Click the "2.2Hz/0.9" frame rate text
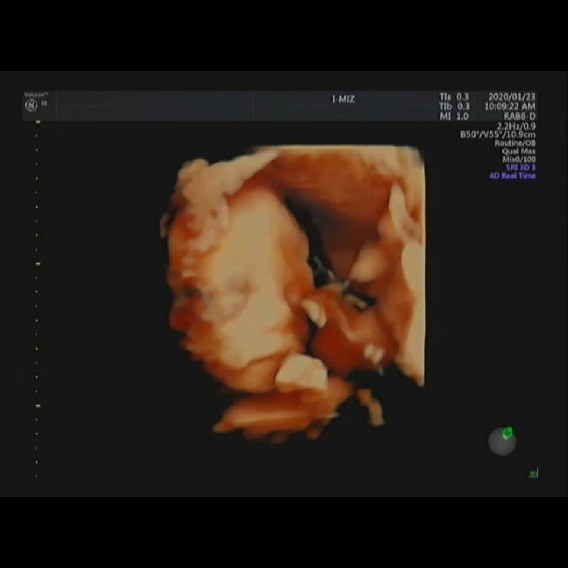 (x=516, y=126)
